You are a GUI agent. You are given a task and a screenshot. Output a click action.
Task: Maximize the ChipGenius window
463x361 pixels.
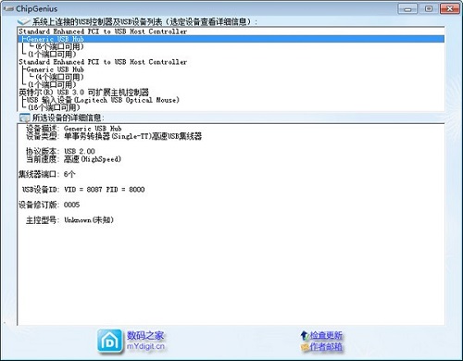tap(429, 8)
